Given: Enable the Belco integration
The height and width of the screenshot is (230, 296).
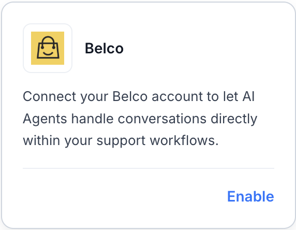Looking at the screenshot, I should 250,196.
